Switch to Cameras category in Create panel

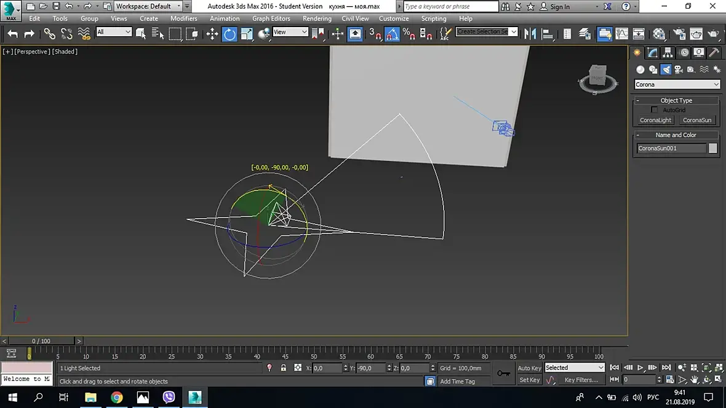tap(678, 69)
